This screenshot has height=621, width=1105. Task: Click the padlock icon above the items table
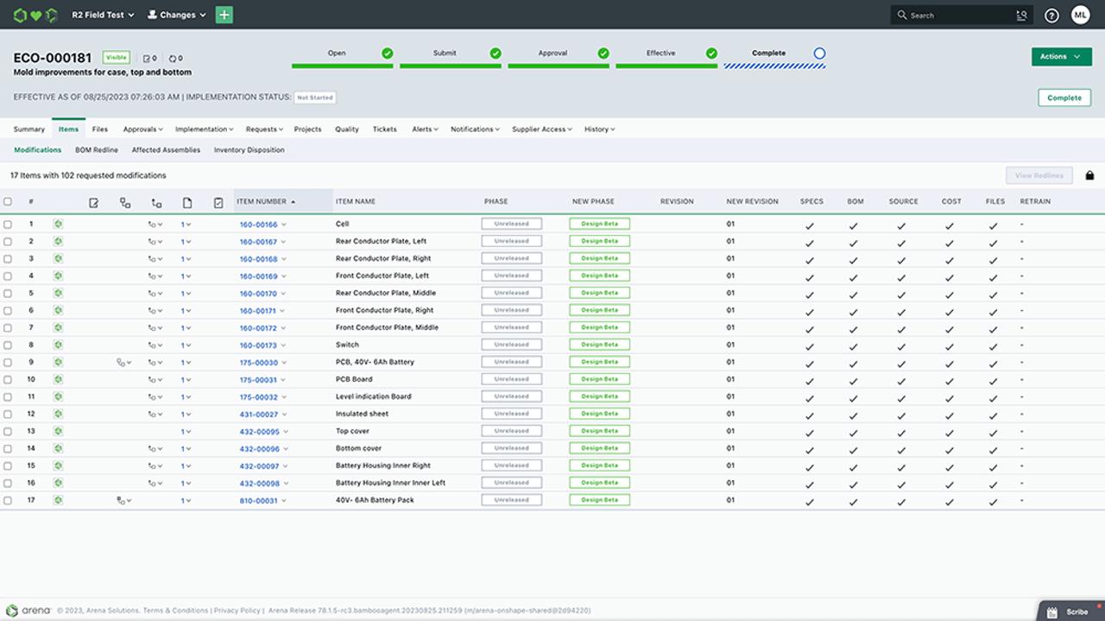(x=1089, y=174)
